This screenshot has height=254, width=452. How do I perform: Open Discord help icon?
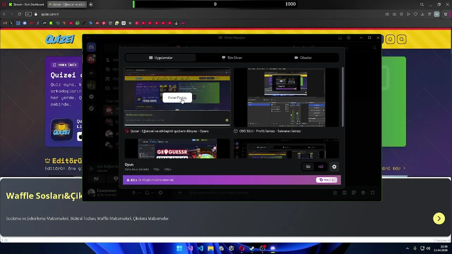tap(349, 38)
